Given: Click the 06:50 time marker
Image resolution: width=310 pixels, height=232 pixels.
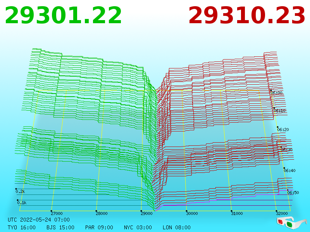Looking at the screenshot, I should pyautogui.click(x=293, y=193).
